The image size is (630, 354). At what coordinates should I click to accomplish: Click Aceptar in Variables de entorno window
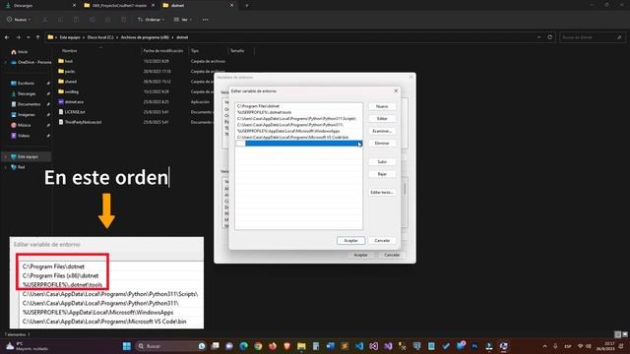360,255
